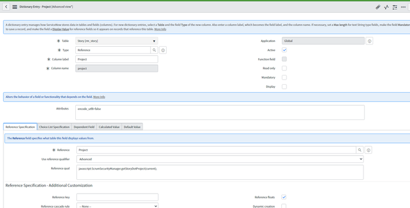
Task: Switch to the Dependent Field tab
Action: 84,127
